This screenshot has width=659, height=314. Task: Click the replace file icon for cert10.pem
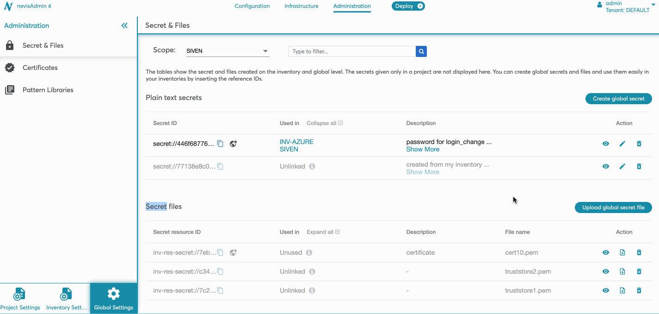pos(622,252)
